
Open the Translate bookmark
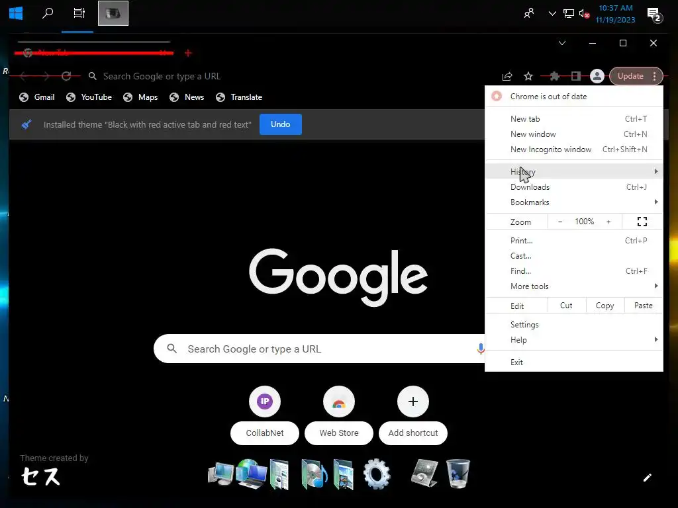[239, 97]
